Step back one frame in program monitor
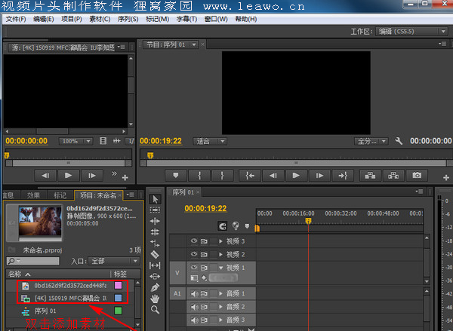The image size is (453, 331). (273, 175)
